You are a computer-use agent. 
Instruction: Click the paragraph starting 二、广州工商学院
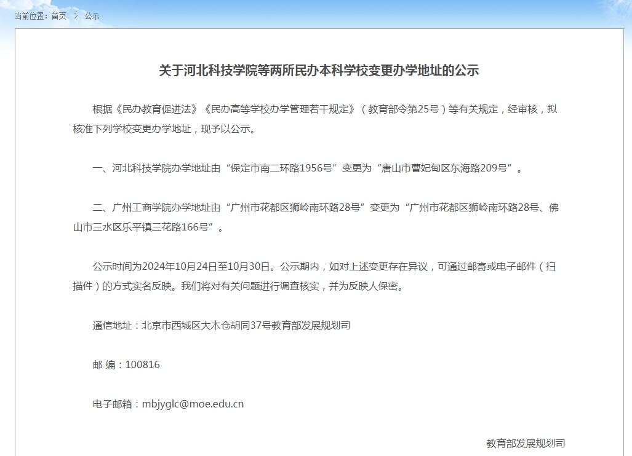316,218
